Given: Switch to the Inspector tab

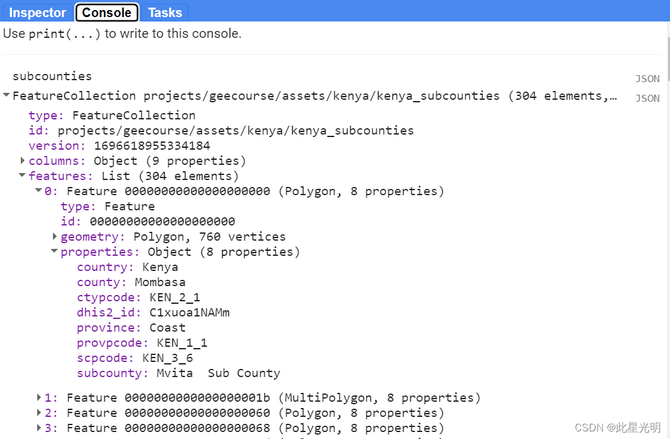Looking at the screenshot, I should coord(37,12).
